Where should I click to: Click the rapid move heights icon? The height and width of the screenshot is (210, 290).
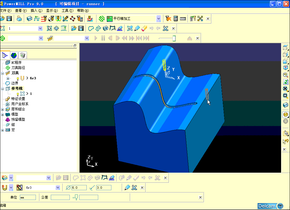click(x=44, y=18)
